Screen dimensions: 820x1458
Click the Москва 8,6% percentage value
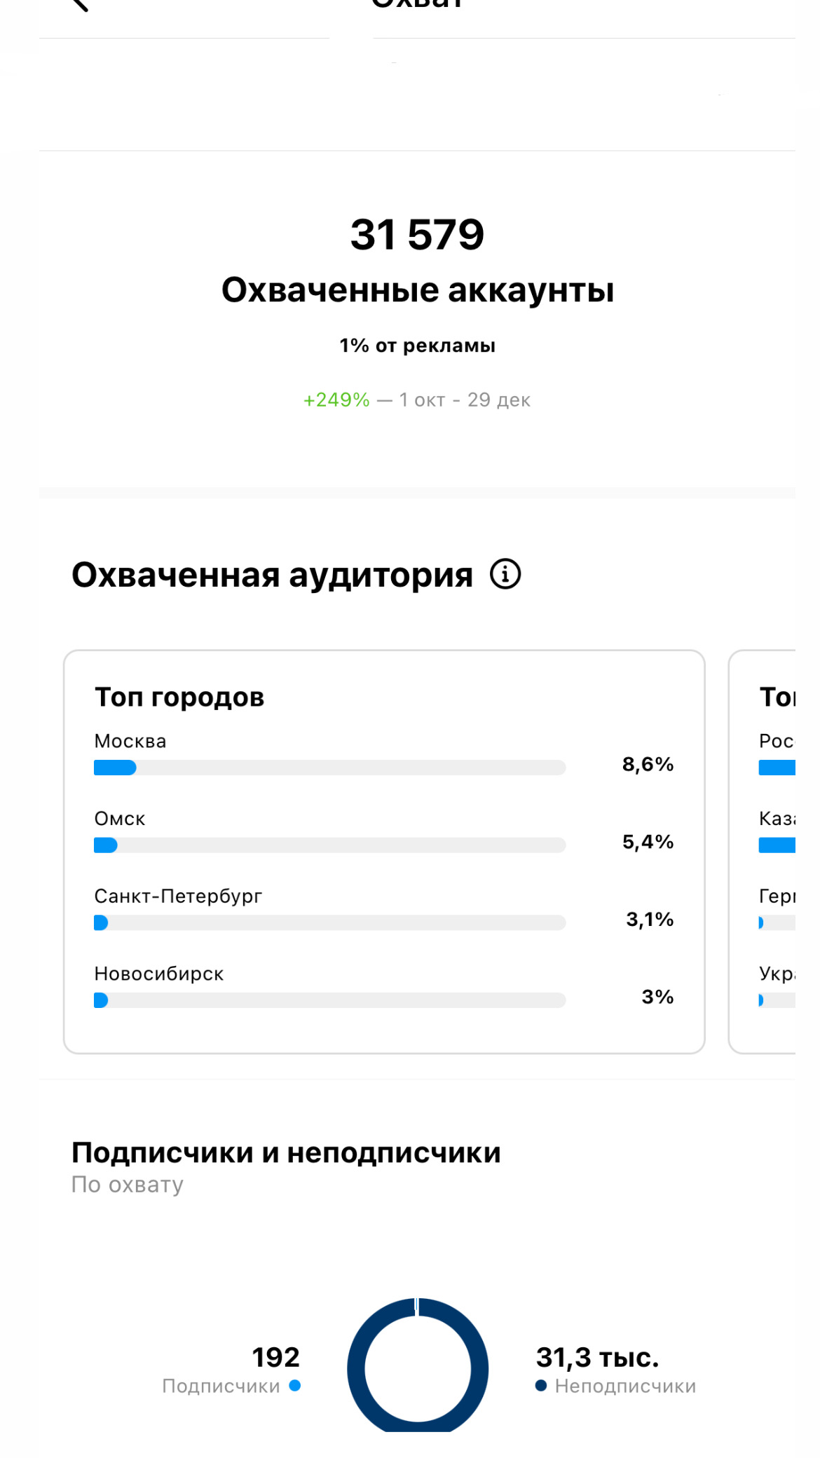648,764
